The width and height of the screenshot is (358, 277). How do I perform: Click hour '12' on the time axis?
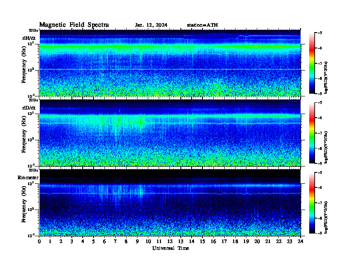[170, 242]
